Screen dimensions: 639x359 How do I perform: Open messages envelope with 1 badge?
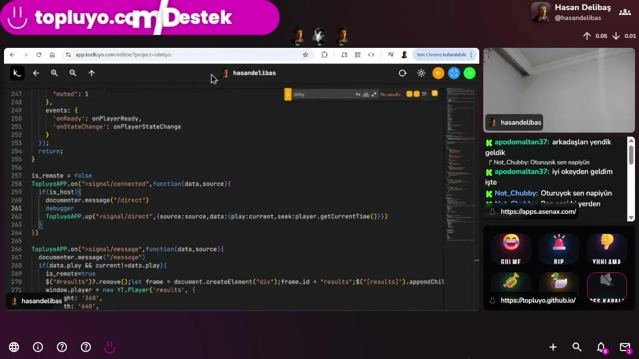[626, 348]
